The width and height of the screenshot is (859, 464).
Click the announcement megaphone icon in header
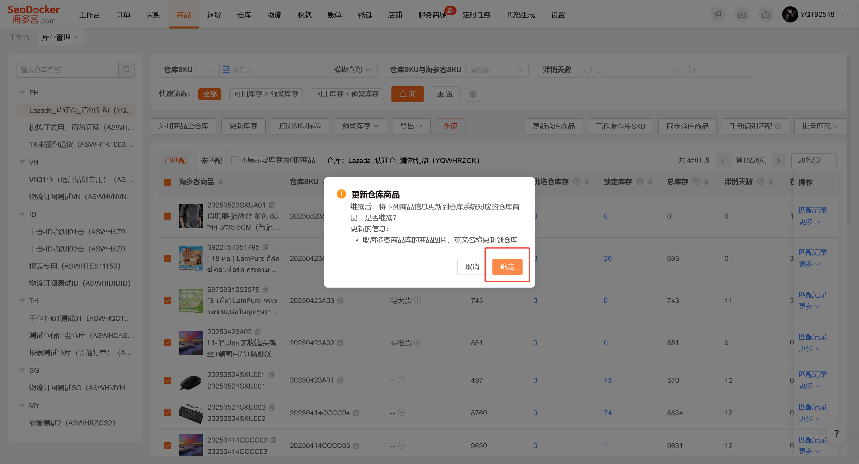[717, 14]
